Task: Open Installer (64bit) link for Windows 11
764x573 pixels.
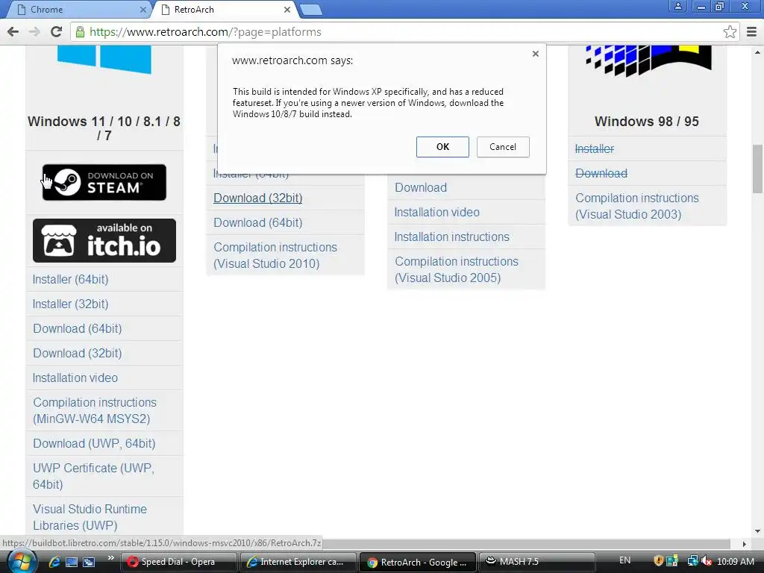Action: pyautogui.click(x=70, y=279)
